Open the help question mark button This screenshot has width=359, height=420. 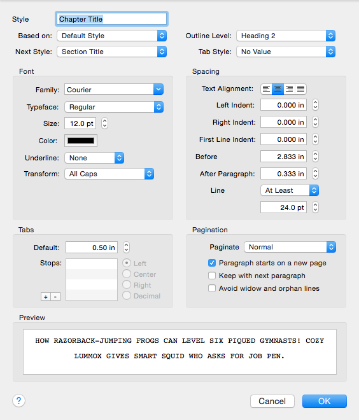(18, 401)
